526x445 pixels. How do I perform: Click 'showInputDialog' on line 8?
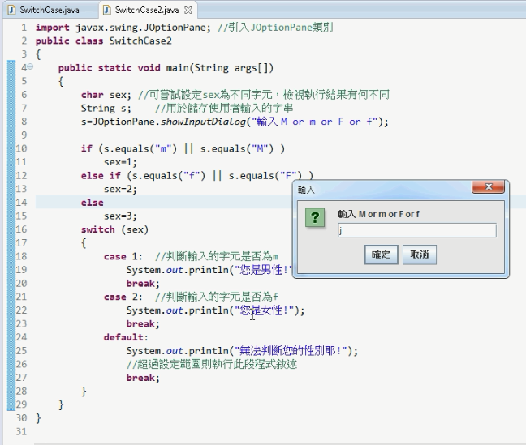click(203, 122)
